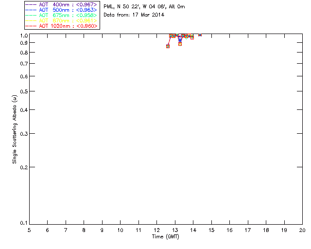Click the x-axis hour label 5
Image resolution: width=311 pixels, height=249 pixels.
(x=29, y=230)
